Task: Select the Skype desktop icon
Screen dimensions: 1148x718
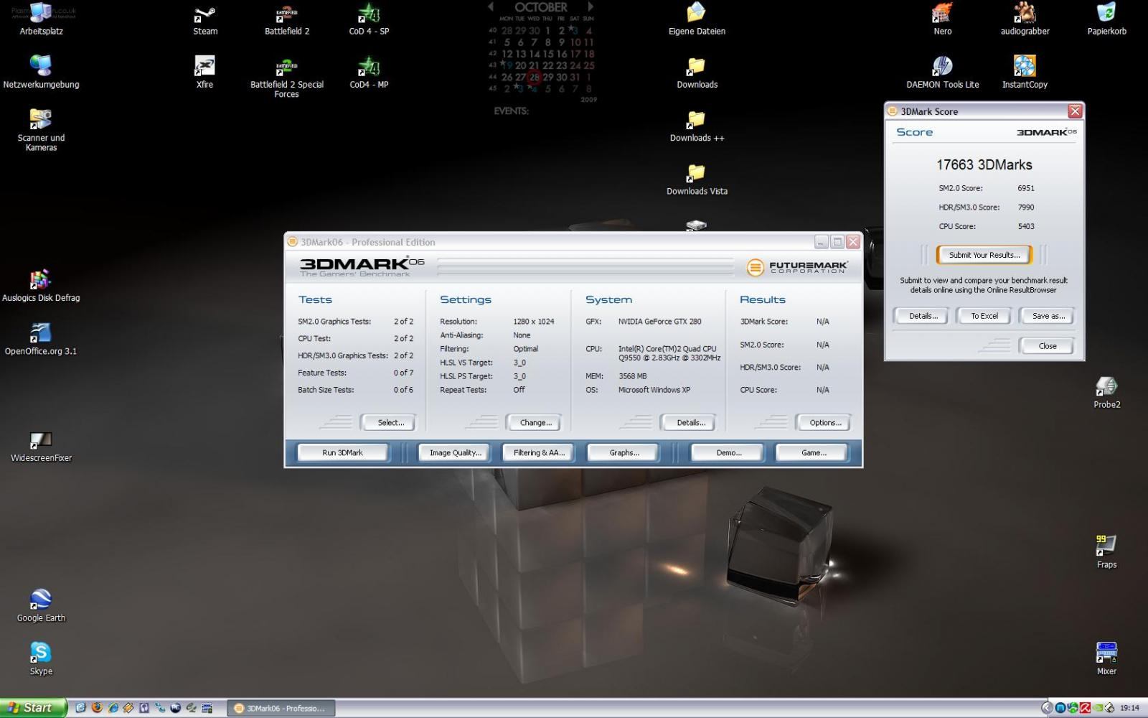Action: tap(41, 658)
